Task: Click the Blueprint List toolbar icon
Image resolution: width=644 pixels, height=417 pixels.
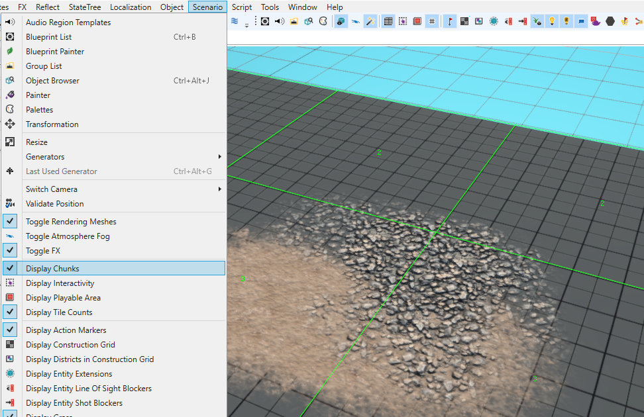Action: pos(265,21)
